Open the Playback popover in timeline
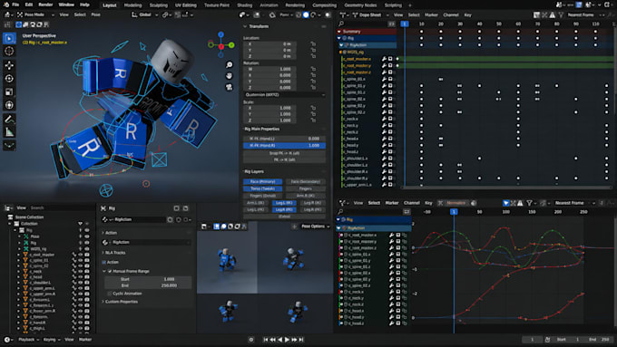 28,340
